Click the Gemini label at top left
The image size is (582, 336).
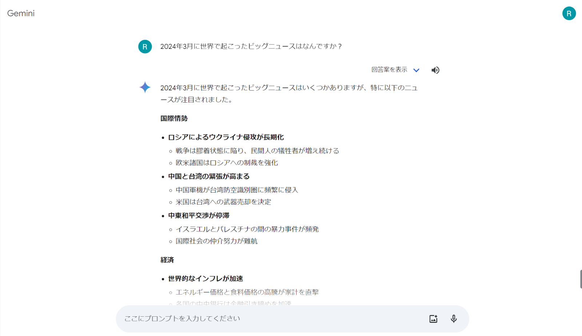(x=21, y=13)
